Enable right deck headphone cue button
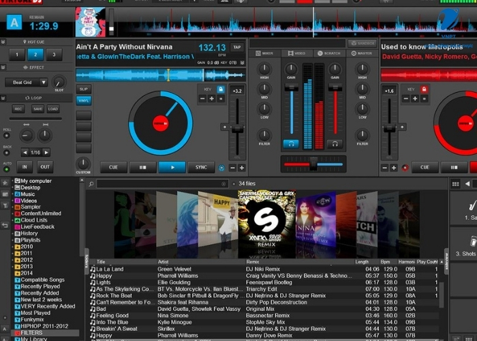Screen dimensions: 477x341 (x=335, y=144)
